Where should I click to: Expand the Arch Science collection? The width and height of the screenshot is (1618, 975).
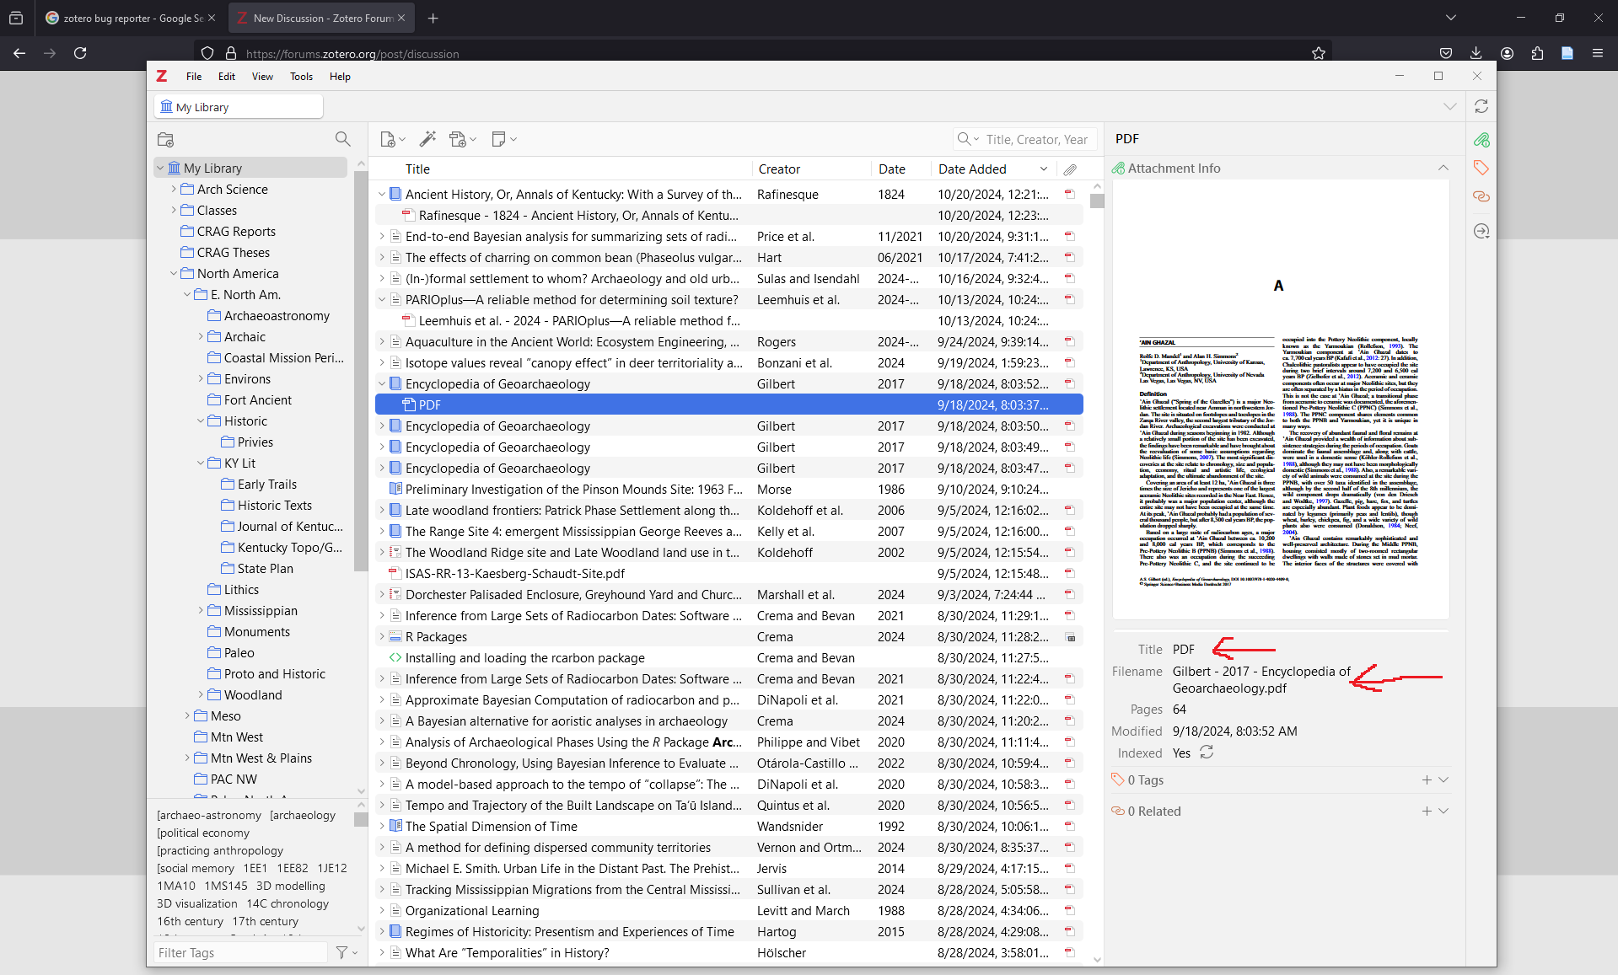(174, 190)
